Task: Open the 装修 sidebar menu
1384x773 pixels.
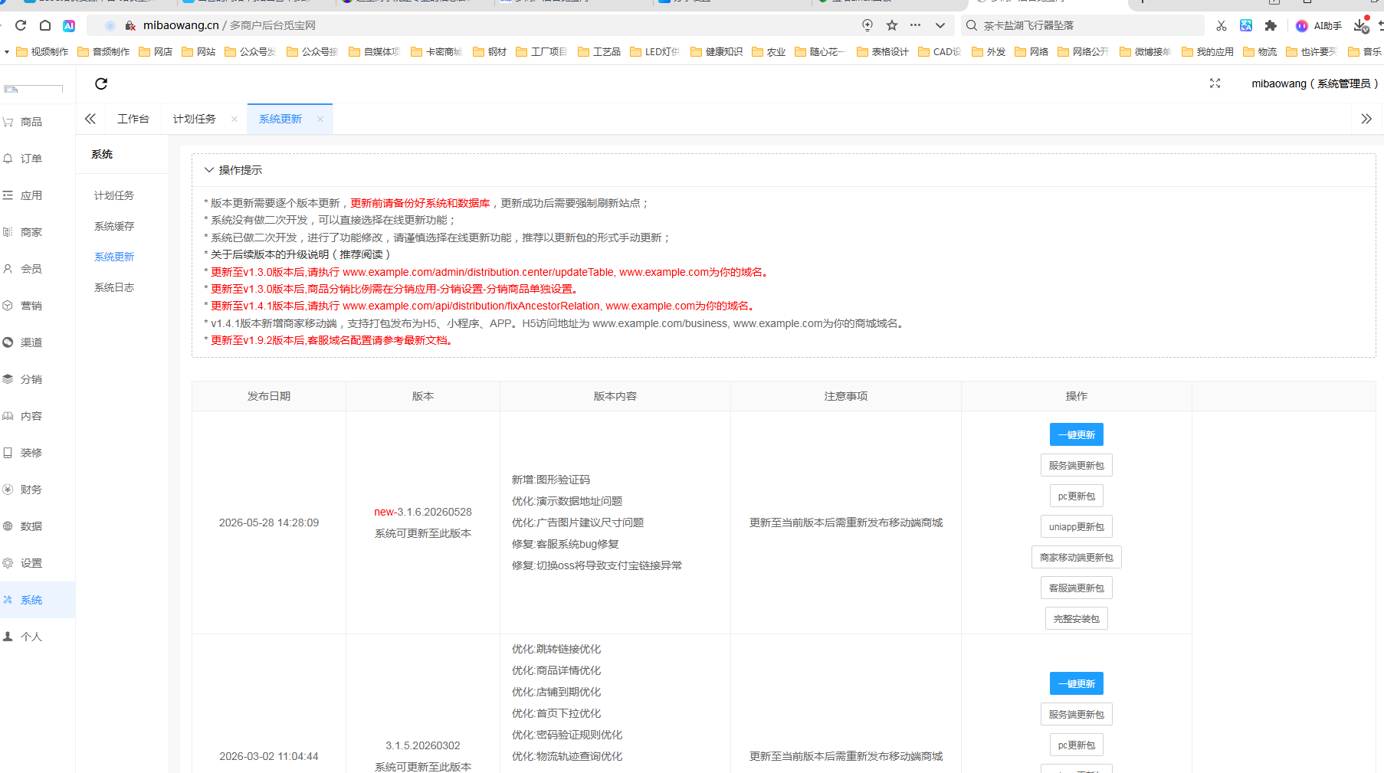Action: coord(38,453)
